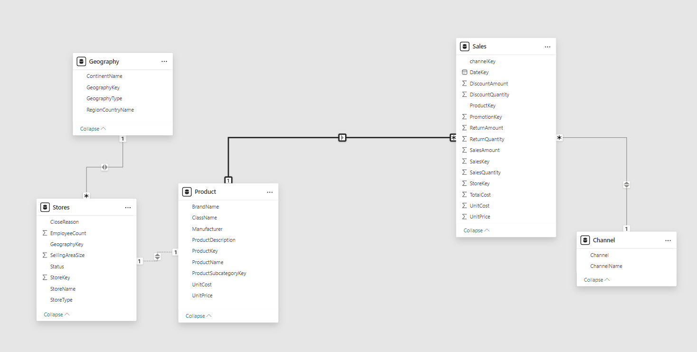Viewport: 697px width, 352px height.
Task: Click the table icon in the Channel header
Action: (585, 240)
